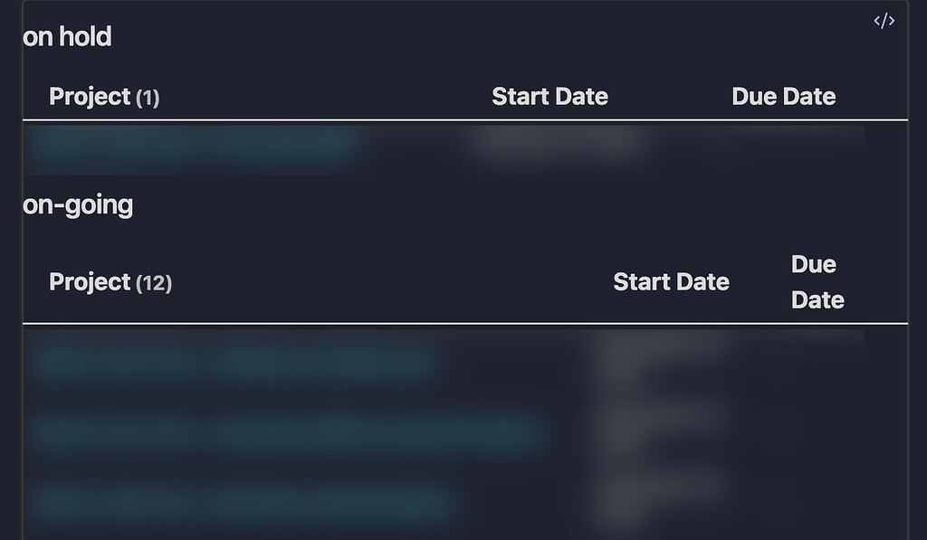Sort by the 'Project (1)' column header
This screenshot has height=540, width=927.
[105, 96]
